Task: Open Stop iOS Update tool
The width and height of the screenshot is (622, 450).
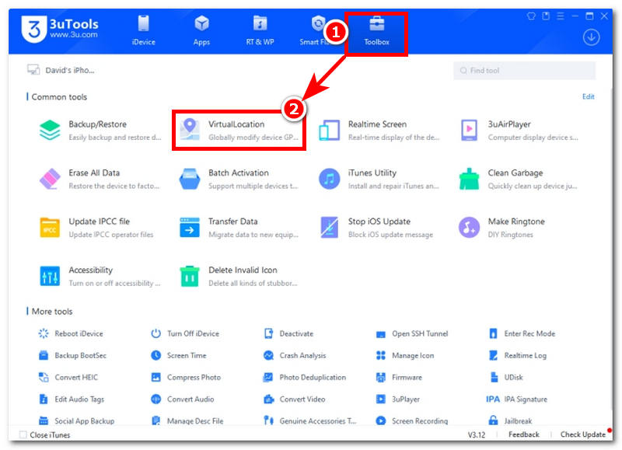Action: (x=379, y=227)
